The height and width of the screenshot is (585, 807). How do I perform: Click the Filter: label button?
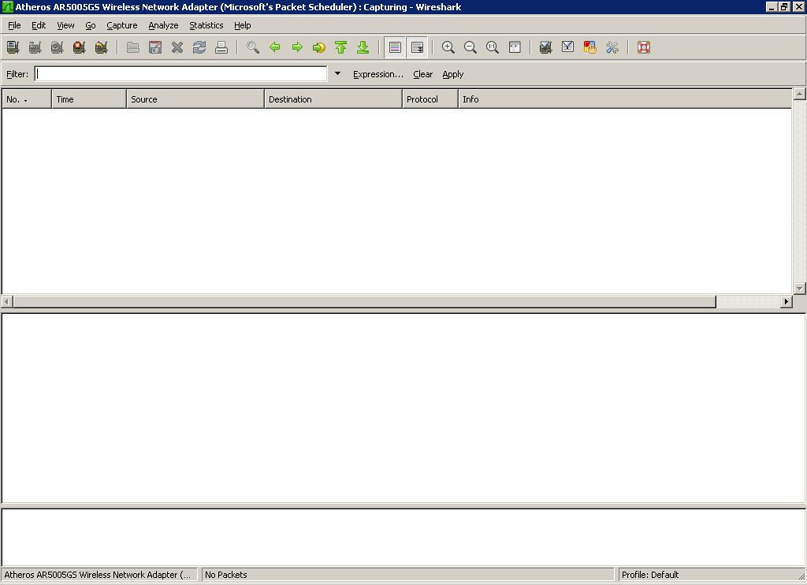point(17,74)
